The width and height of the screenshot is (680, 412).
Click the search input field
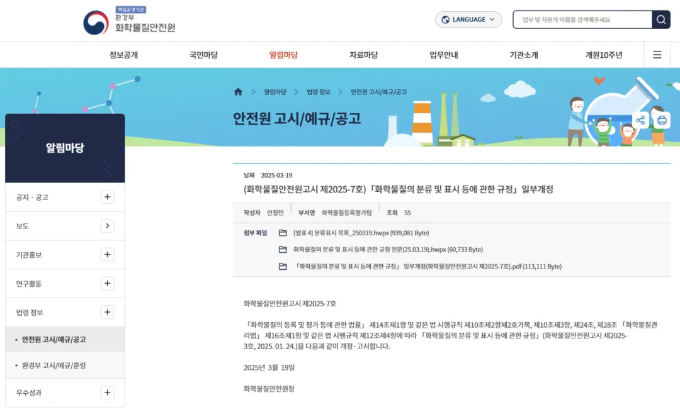[582, 19]
